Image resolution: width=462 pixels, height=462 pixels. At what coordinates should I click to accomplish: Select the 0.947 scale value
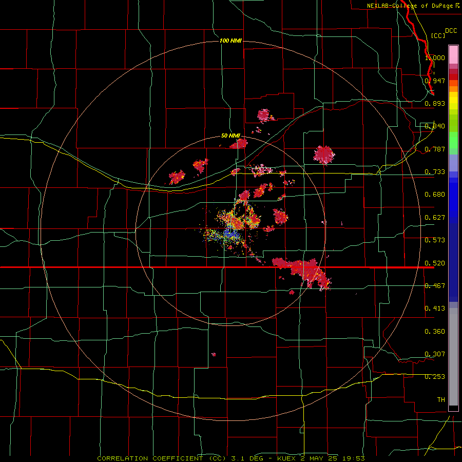pyautogui.click(x=435, y=81)
